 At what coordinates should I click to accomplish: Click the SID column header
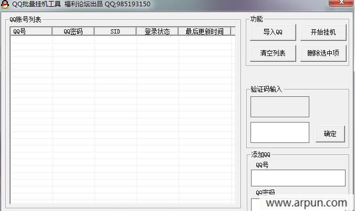(x=115, y=31)
